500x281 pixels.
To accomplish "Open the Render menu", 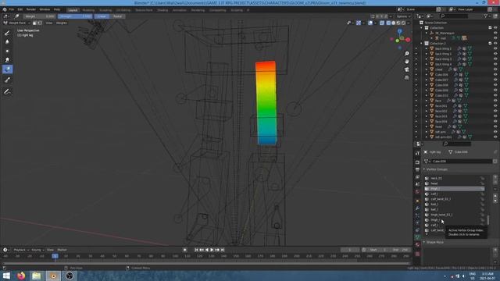I will (31, 9).
